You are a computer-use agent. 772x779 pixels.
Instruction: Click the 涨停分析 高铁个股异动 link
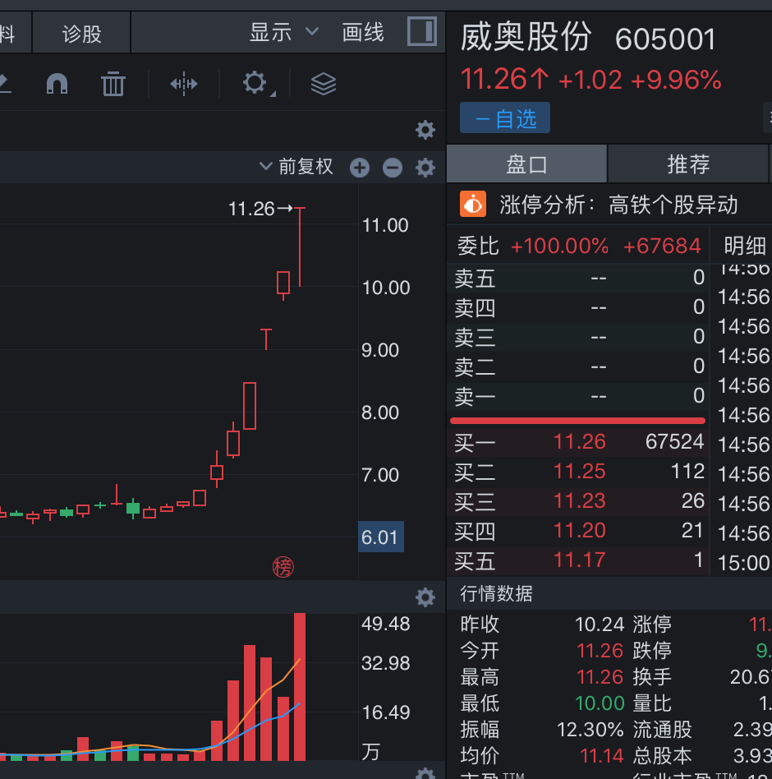click(618, 204)
